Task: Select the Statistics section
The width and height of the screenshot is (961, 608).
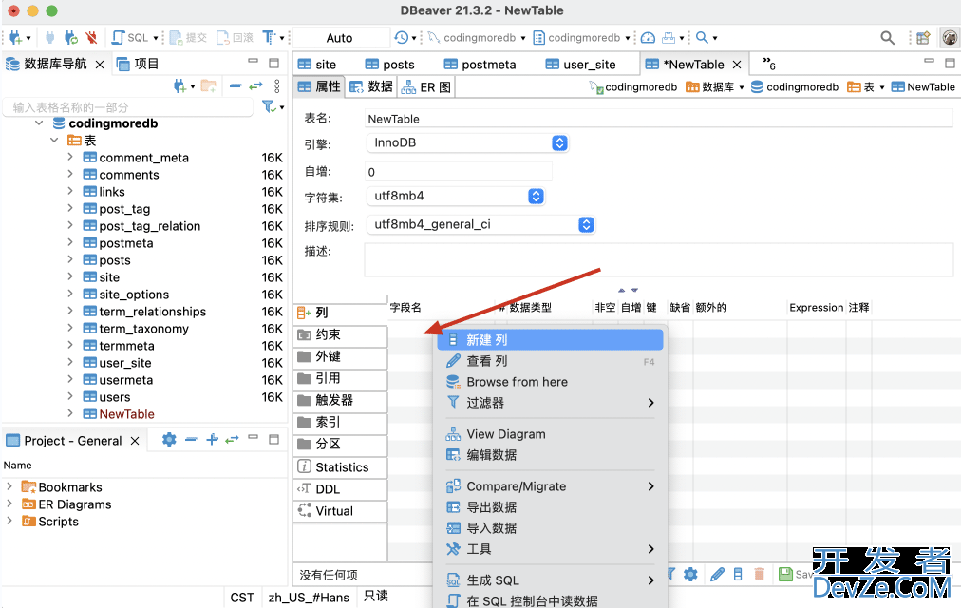Action: pyautogui.click(x=340, y=467)
